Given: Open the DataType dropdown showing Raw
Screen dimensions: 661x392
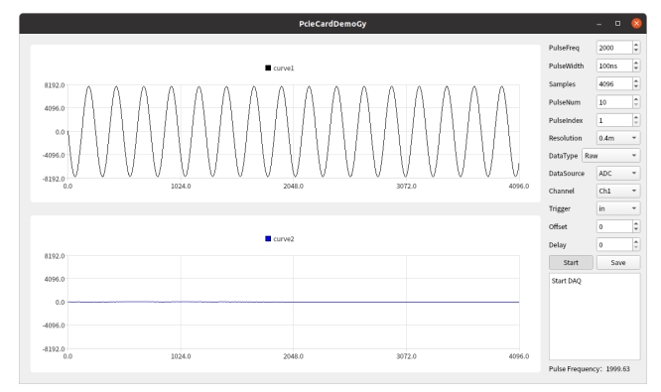Looking at the screenshot, I should (x=610, y=156).
